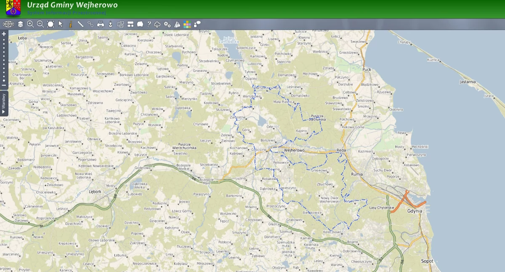Click the Lasy Chylońskie label
This screenshot has height=272, width=505.
(381, 208)
